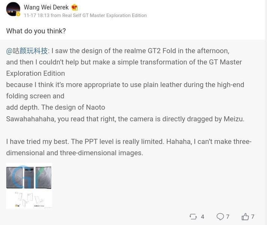Like the post with the thumbs-up icon
Image resolution: width=267 pixels, height=225 pixels.
click(x=245, y=216)
